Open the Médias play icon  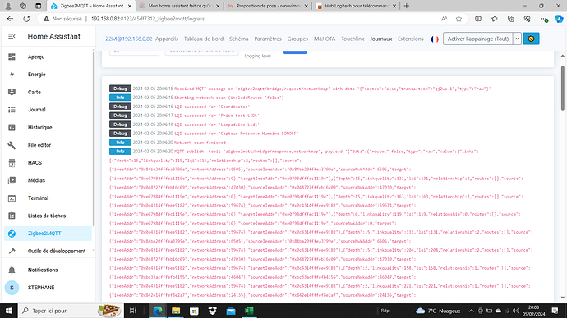(x=12, y=180)
